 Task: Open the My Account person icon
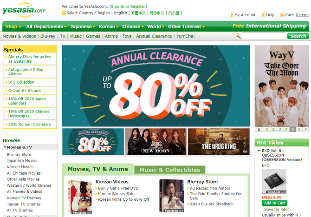[x=232, y=15]
